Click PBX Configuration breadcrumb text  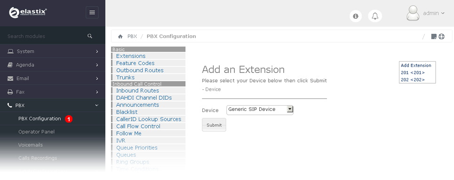(x=171, y=37)
